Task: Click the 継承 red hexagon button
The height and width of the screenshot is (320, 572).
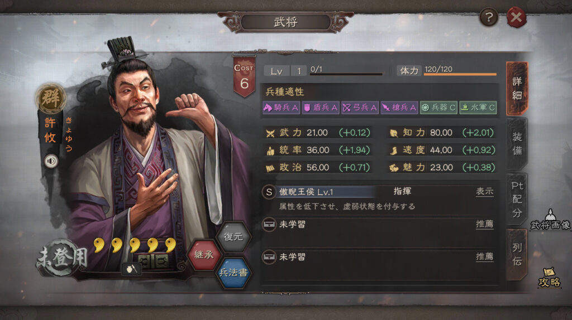Action: click(x=204, y=254)
